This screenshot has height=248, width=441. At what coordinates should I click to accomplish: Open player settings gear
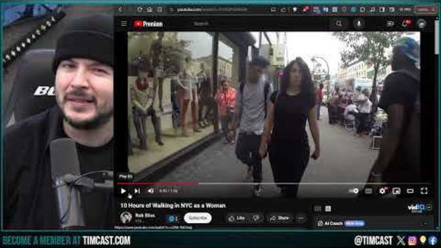(383, 191)
